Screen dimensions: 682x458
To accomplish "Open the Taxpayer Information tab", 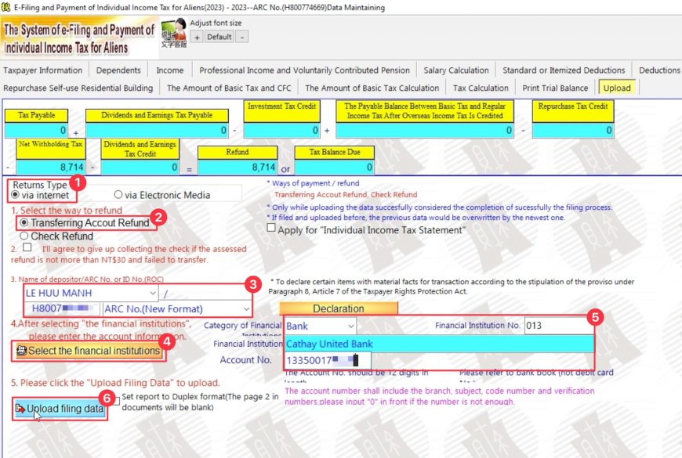I will tap(42, 70).
